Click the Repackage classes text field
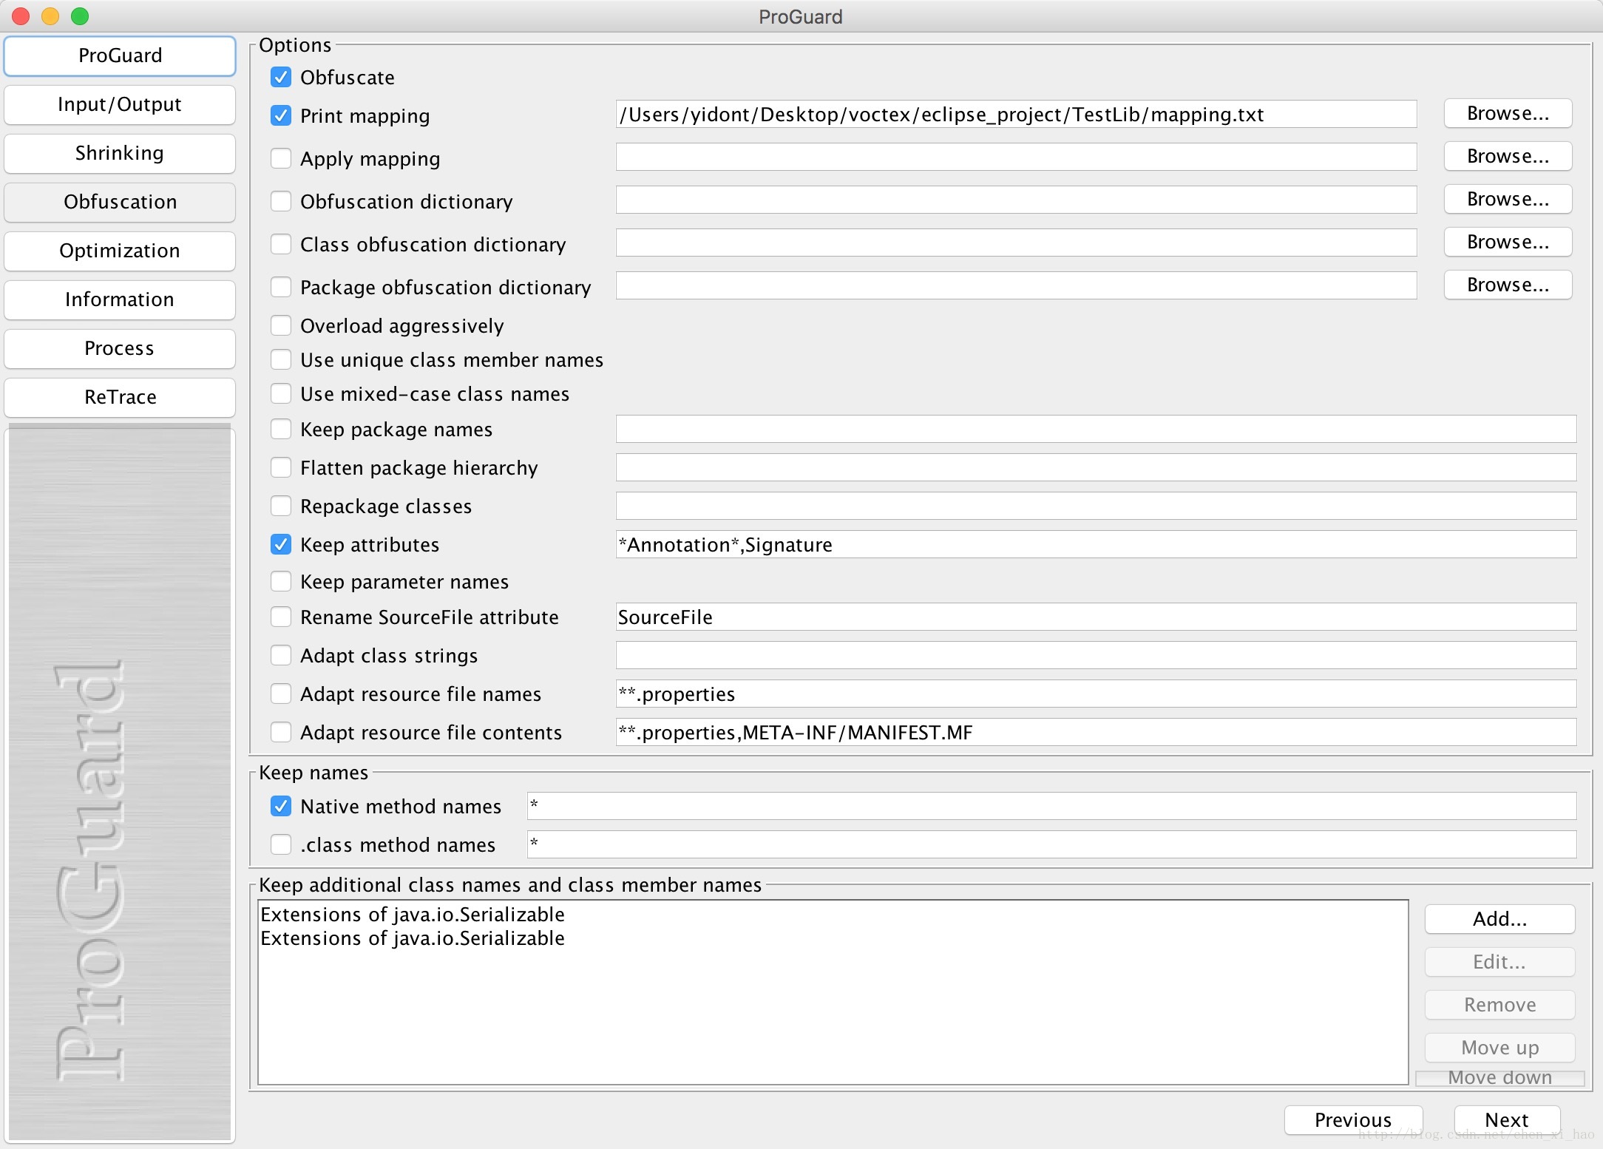Image resolution: width=1603 pixels, height=1149 pixels. pyautogui.click(x=1096, y=506)
